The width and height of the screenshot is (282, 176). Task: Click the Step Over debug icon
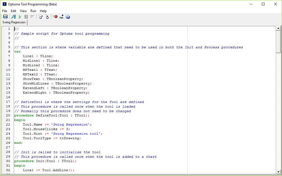[41, 17]
